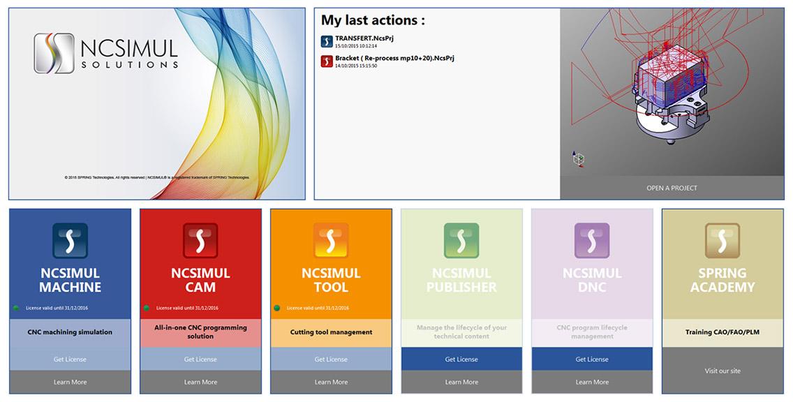Viewport: 793px width, 402px height.
Task: Click the NCSIMUL CAM red tile icon
Action: click(200, 241)
